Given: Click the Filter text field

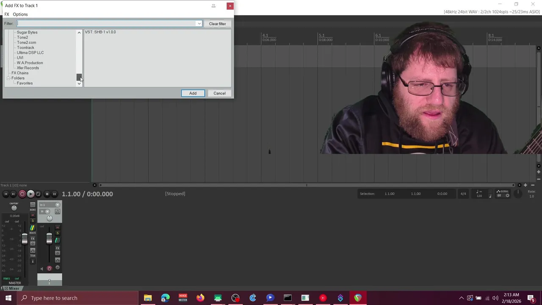Looking at the screenshot, I should [107, 23].
